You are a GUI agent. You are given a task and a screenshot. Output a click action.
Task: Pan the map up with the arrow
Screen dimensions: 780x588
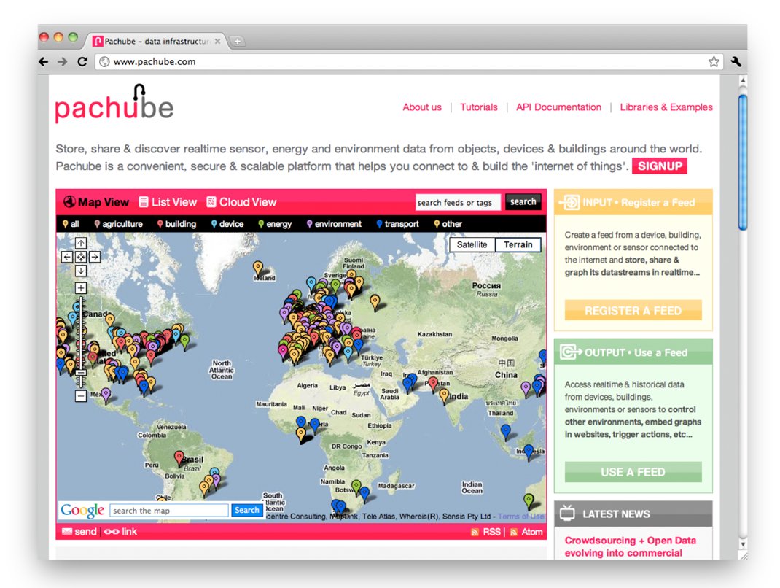(81, 243)
